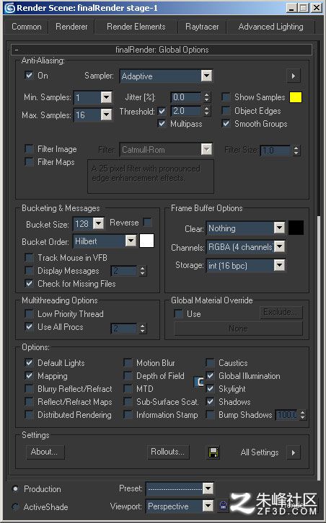Viewport: 326px width, 523px height.
Task: Click the arrow button next to Sampler
Action: (x=294, y=76)
